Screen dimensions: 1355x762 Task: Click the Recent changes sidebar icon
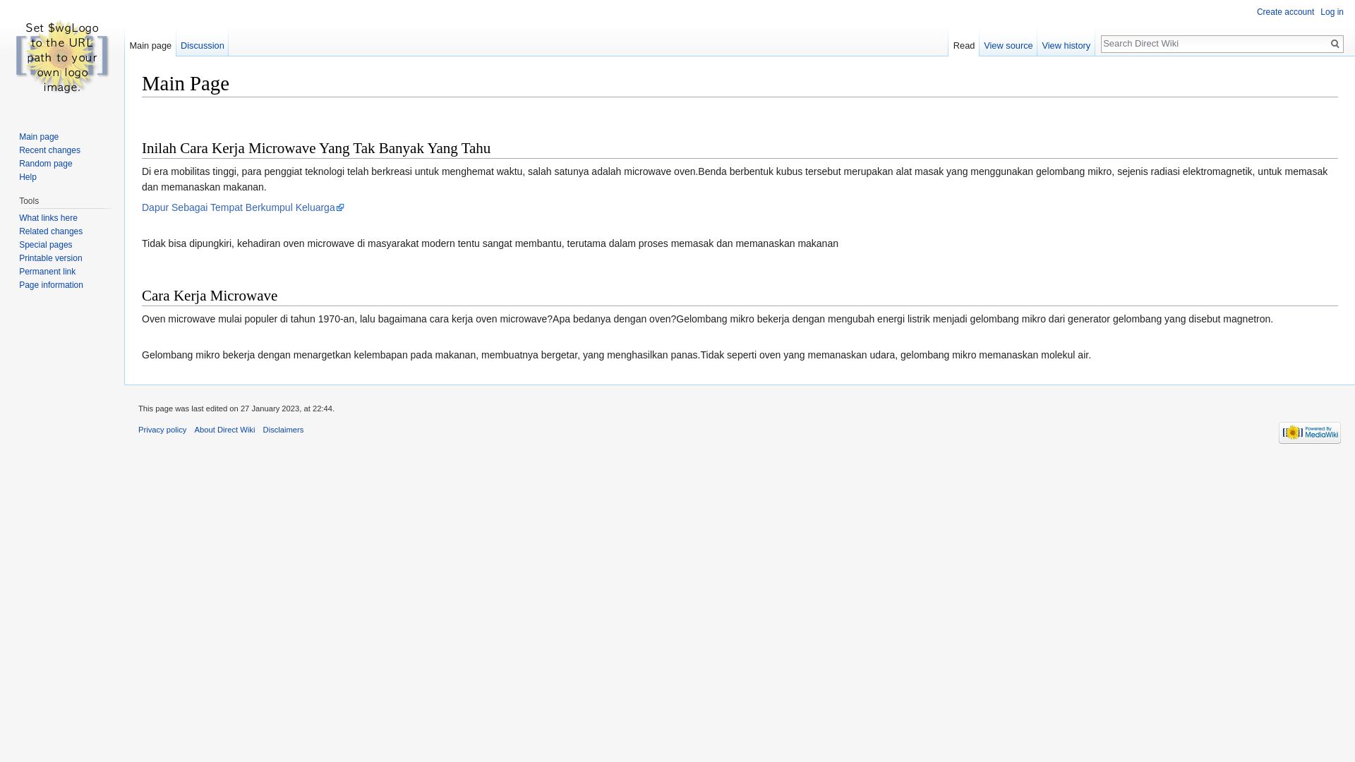coord(49,150)
